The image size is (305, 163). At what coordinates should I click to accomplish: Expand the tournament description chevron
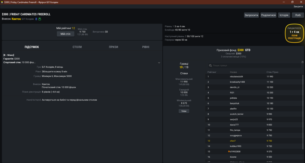click(x=159, y=63)
